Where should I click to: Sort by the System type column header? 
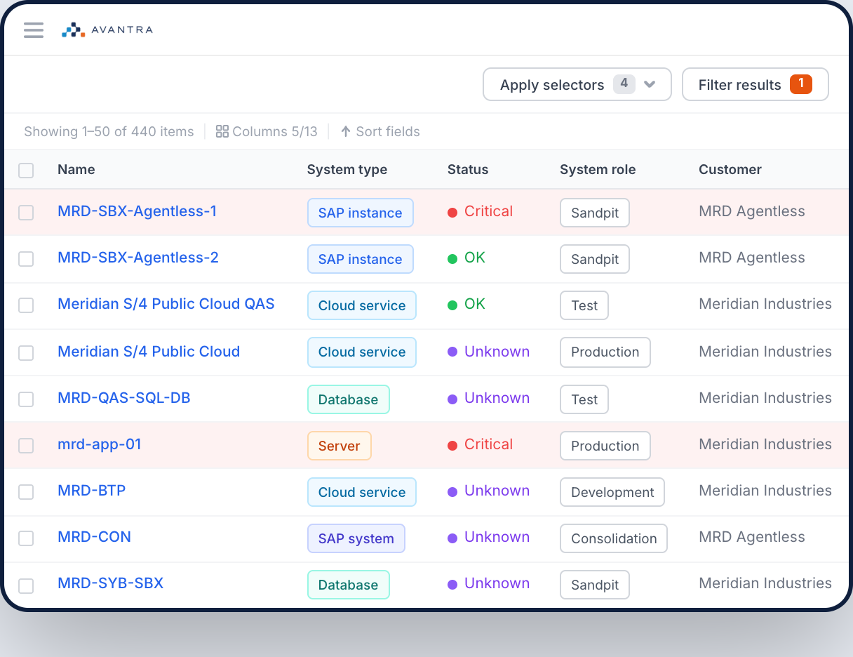(x=347, y=169)
